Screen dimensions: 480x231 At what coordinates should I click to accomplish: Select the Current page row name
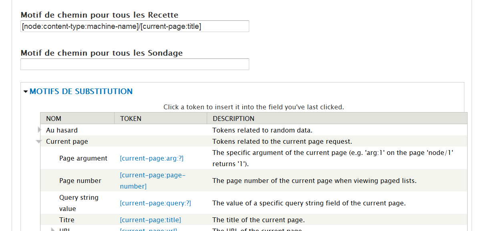(x=67, y=141)
